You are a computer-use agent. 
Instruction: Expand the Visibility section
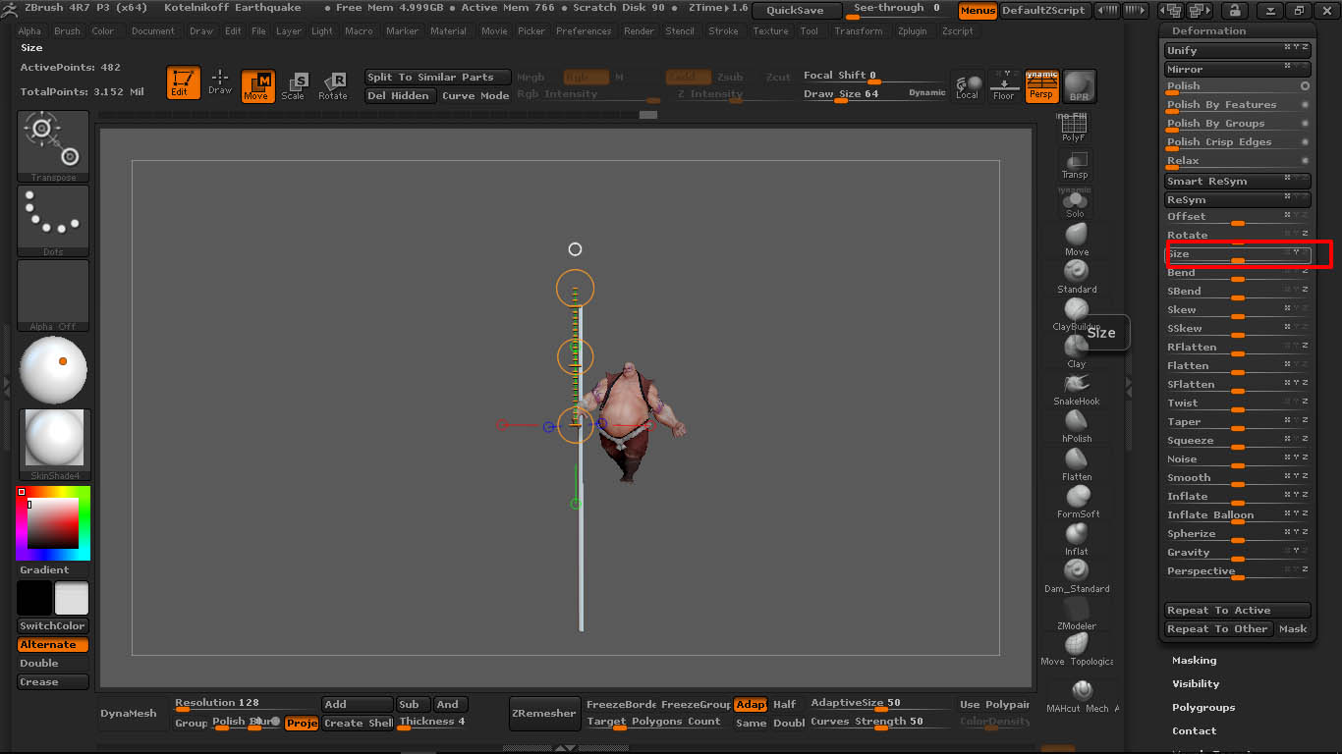tap(1195, 683)
